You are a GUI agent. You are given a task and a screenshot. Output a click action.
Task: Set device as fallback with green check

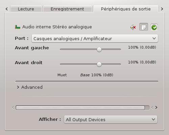click(154, 27)
